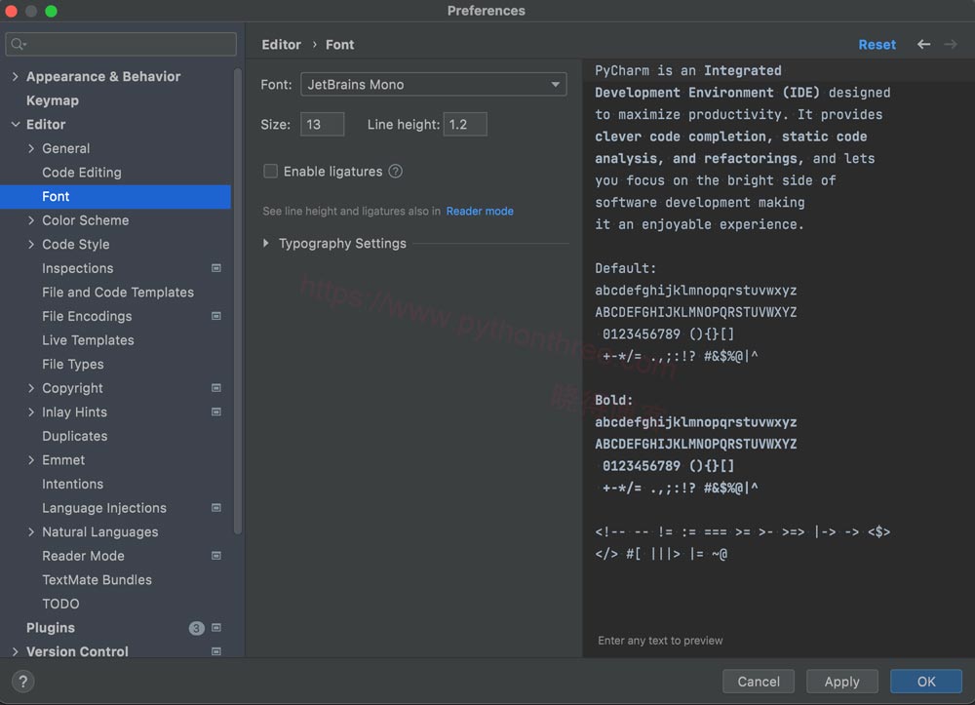Click the Reset link
975x705 pixels.
(877, 44)
